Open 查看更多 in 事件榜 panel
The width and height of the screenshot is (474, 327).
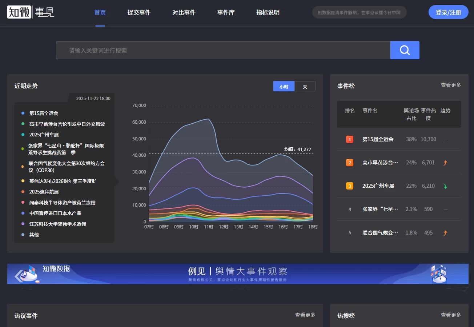tap(451, 85)
